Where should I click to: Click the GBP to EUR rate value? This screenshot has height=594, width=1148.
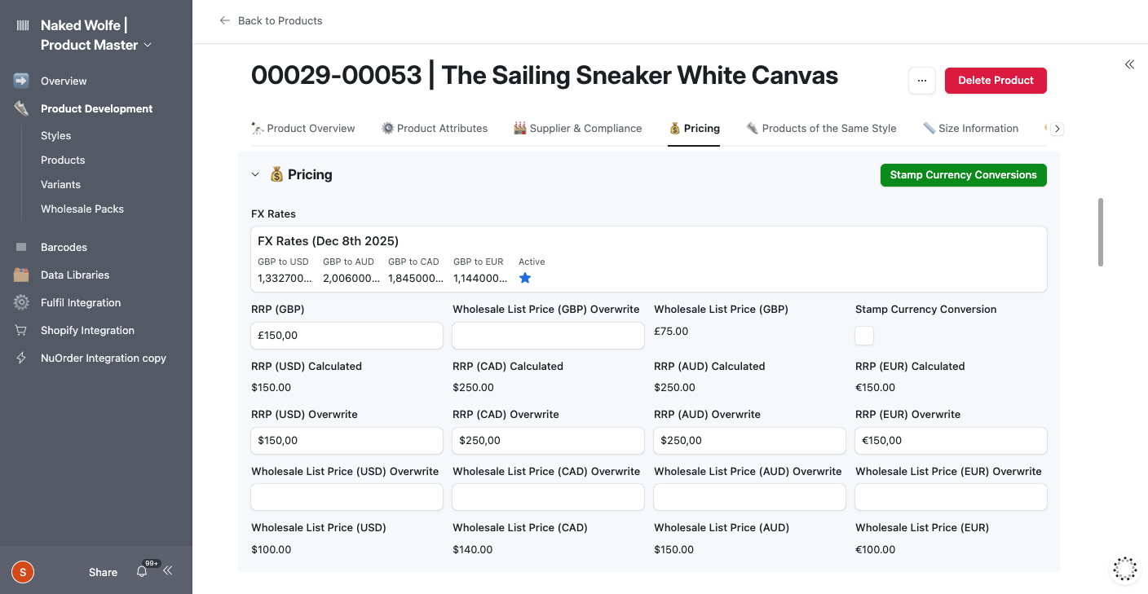(x=481, y=278)
